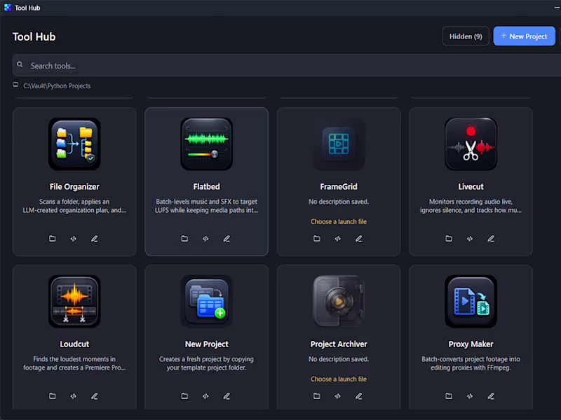This screenshot has width=561, height=420.
Task: Open Livecut via its scissors icon
Action: pyautogui.click(x=471, y=144)
